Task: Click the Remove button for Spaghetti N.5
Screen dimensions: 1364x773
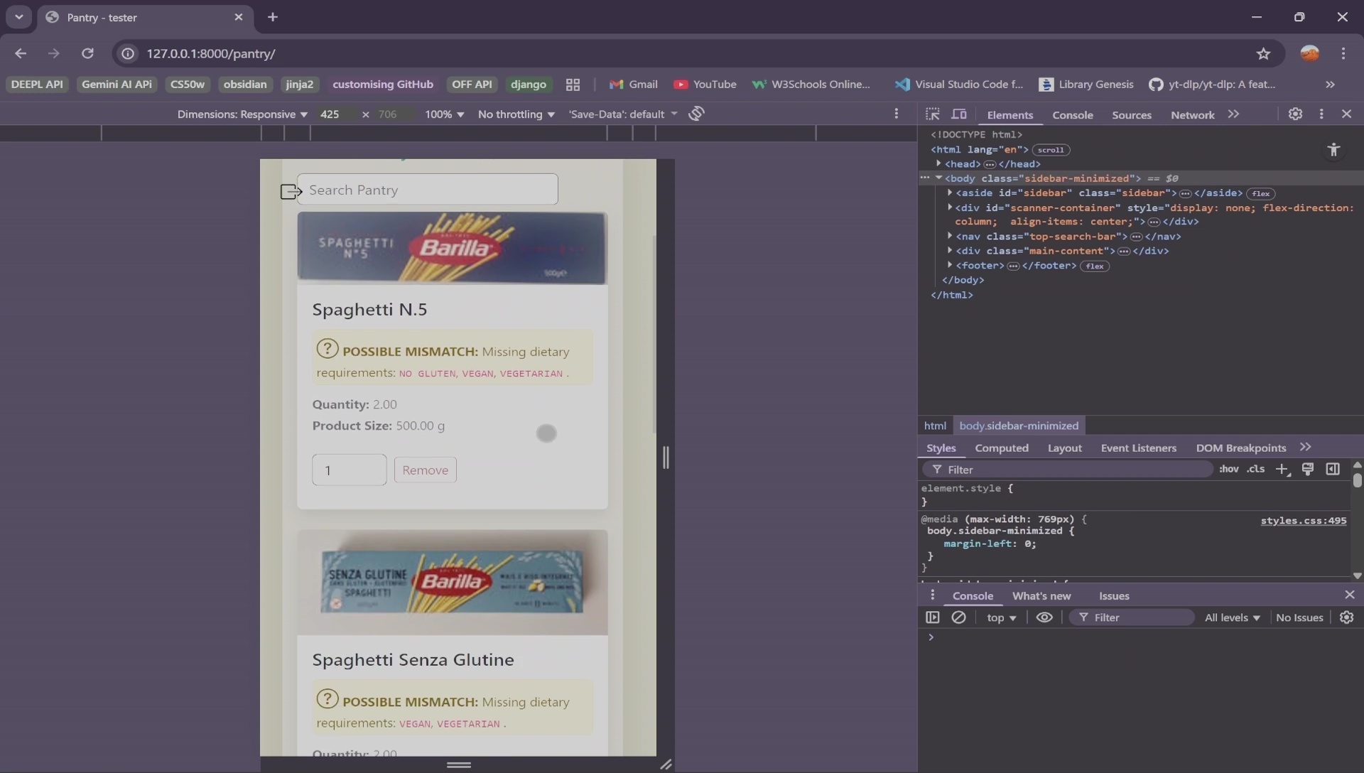Action: pyautogui.click(x=425, y=470)
